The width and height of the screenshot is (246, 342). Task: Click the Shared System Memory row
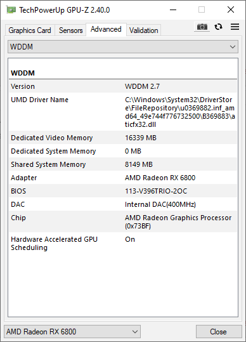pyautogui.click(x=123, y=164)
